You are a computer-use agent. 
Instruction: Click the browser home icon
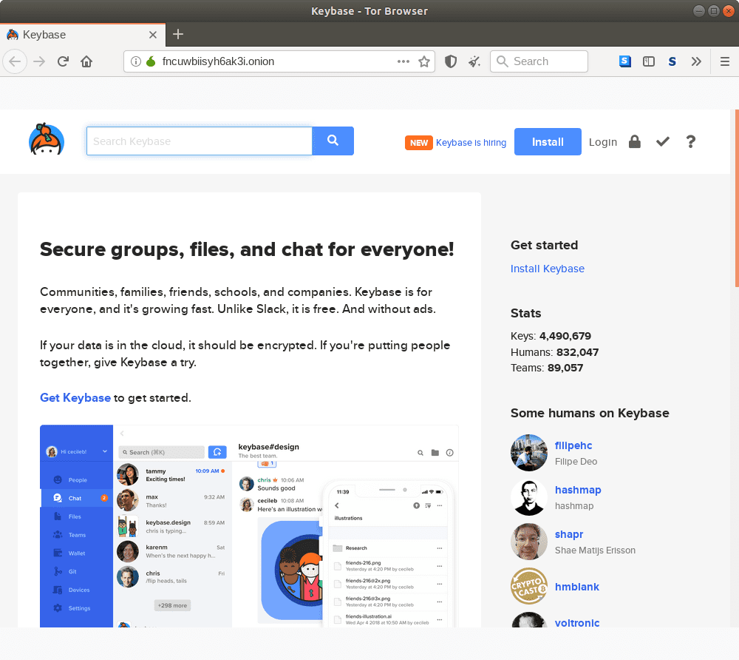(86, 61)
